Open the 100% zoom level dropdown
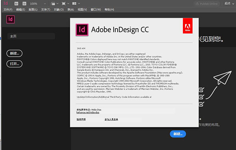The width and height of the screenshot is (236, 150). coord(38,4)
